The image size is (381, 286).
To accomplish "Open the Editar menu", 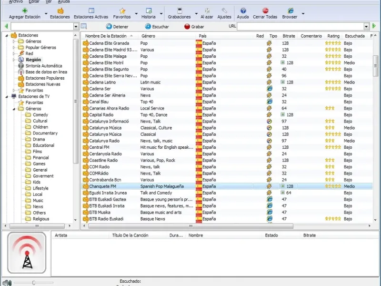I will [35, 2].
